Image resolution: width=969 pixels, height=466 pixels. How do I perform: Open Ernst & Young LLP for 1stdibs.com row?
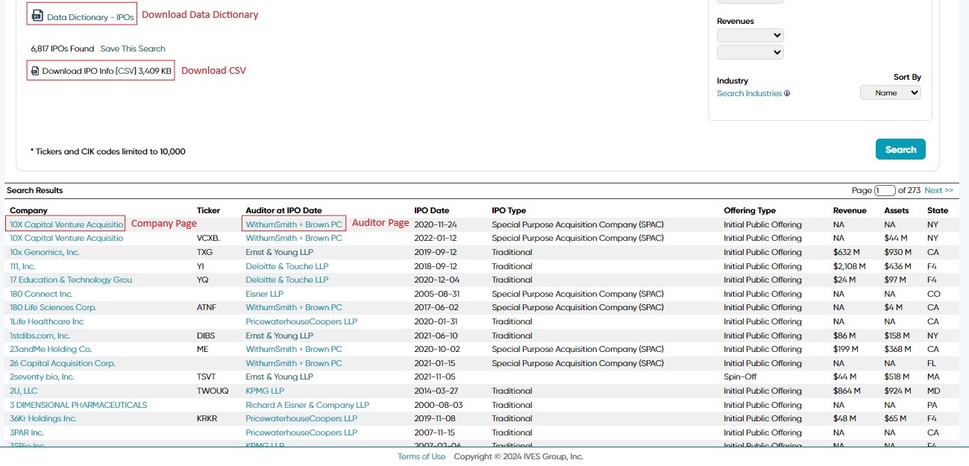280,336
